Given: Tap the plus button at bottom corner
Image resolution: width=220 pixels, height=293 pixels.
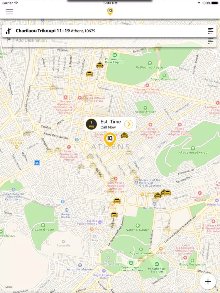Looking at the screenshot, I should pos(208,282).
